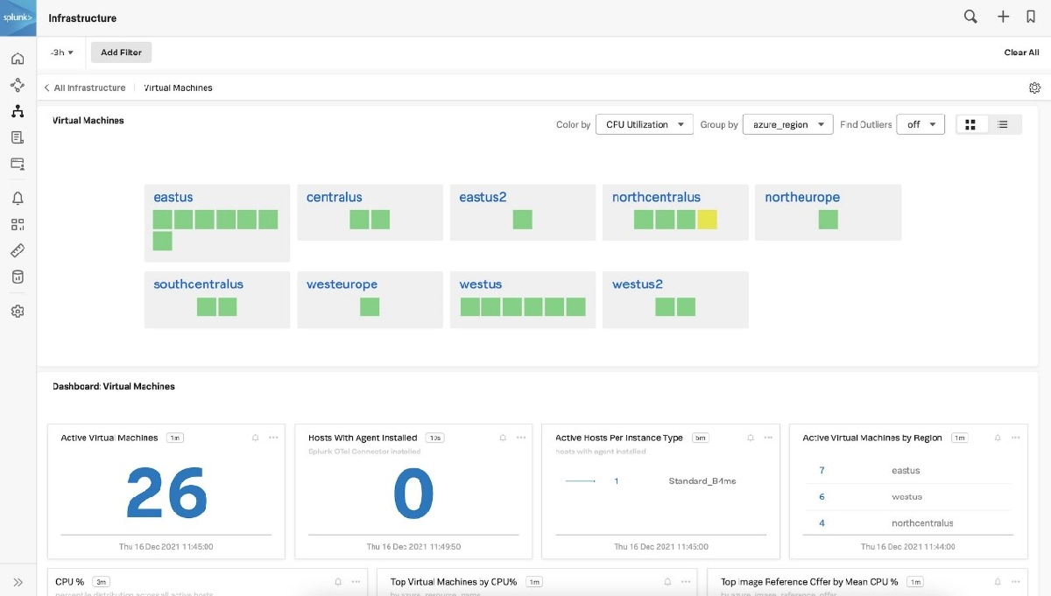
Task: Go back to All Infrastructure
Action: [x=85, y=88]
